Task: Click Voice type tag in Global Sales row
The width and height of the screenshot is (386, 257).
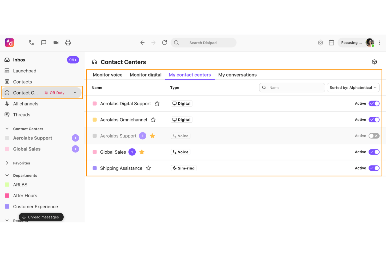Action: pos(180,152)
